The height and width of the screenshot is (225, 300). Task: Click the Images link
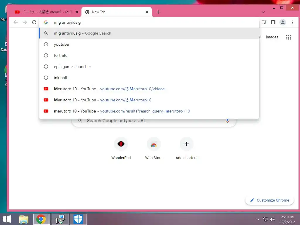pos(272,37)
